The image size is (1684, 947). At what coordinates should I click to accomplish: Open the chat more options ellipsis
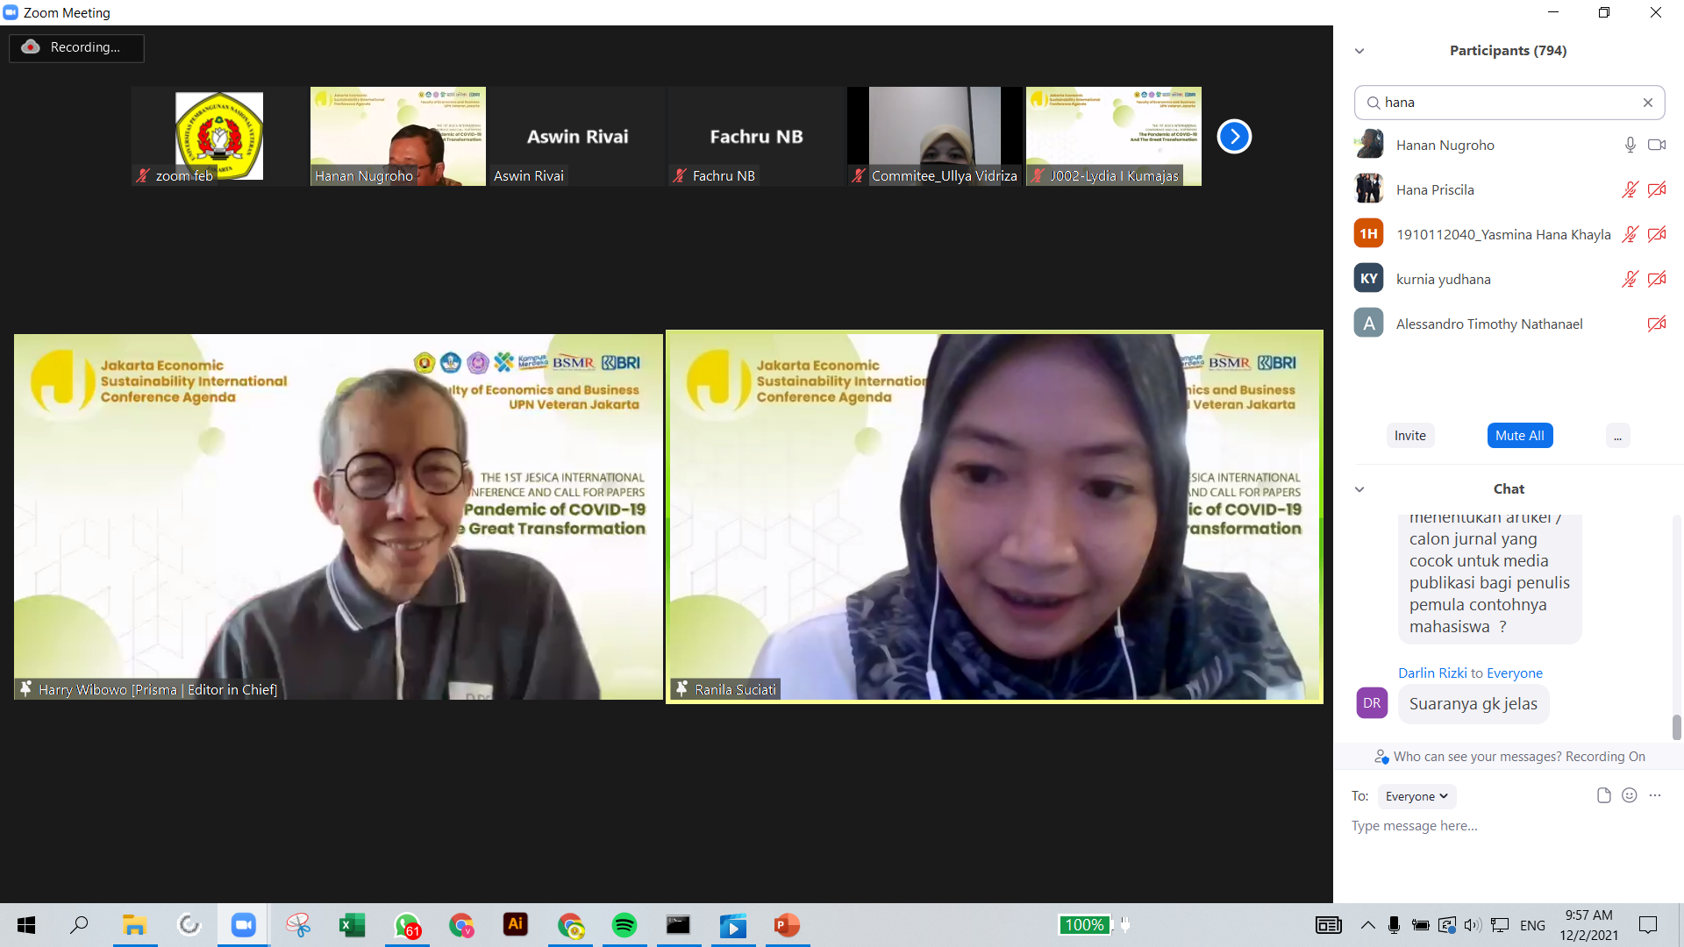pyautogui.click(x=1655, y=795)
